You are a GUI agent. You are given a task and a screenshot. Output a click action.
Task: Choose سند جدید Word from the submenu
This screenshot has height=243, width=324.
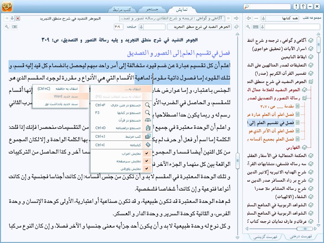[x=61, y=96]
